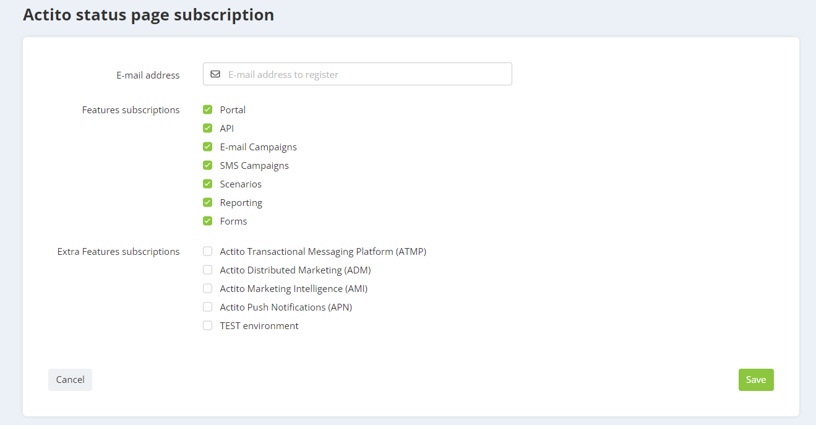The width and height of the screenshot is (816, 425).
Task: Enable Actito Marketing Intelligence (AMI) checkbox
Action: (x=208, y=289)
